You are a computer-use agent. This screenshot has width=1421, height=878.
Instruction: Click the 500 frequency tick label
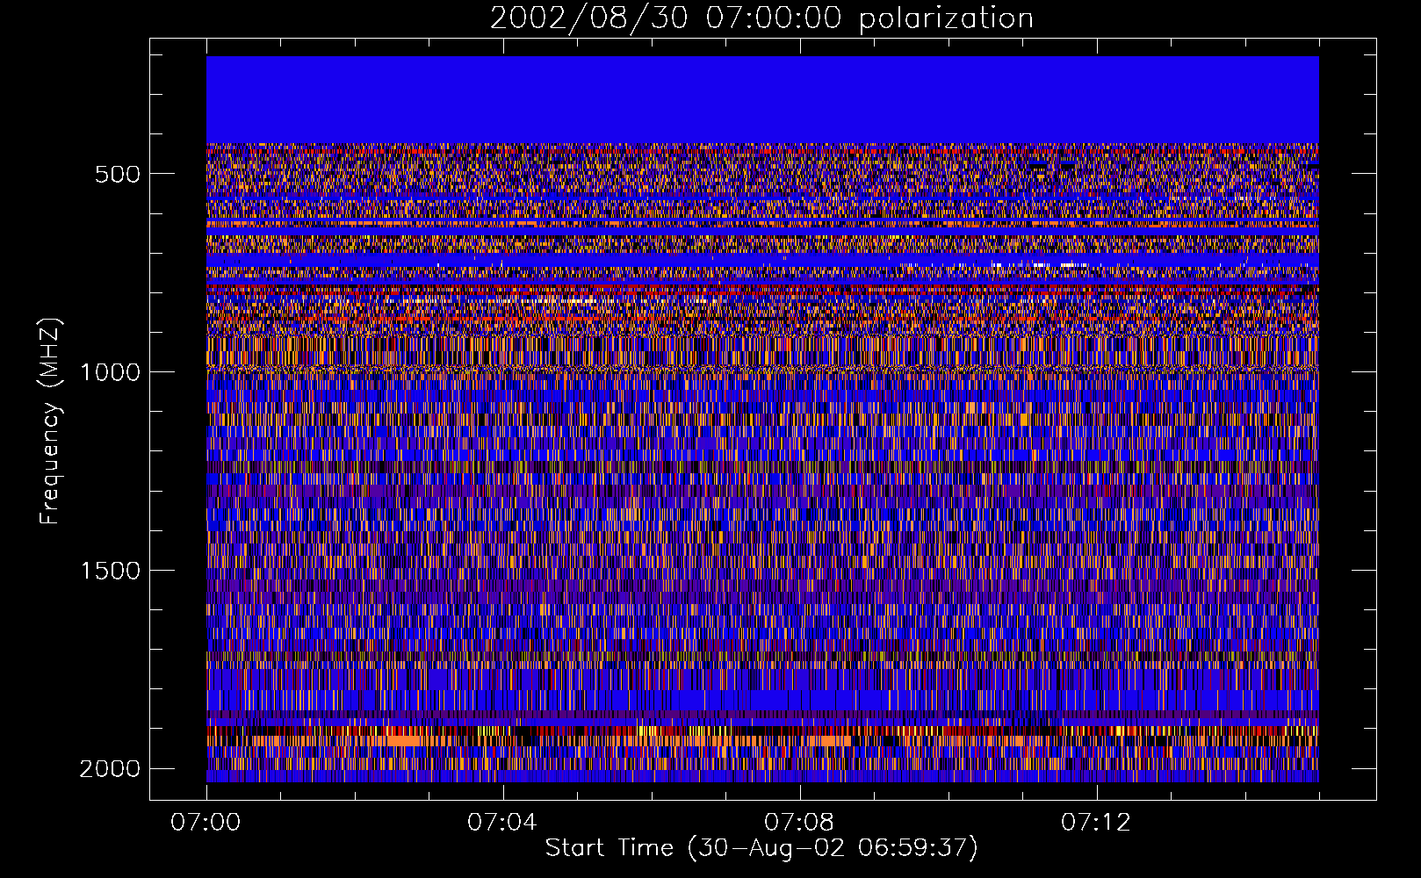[x=118, y=174]
